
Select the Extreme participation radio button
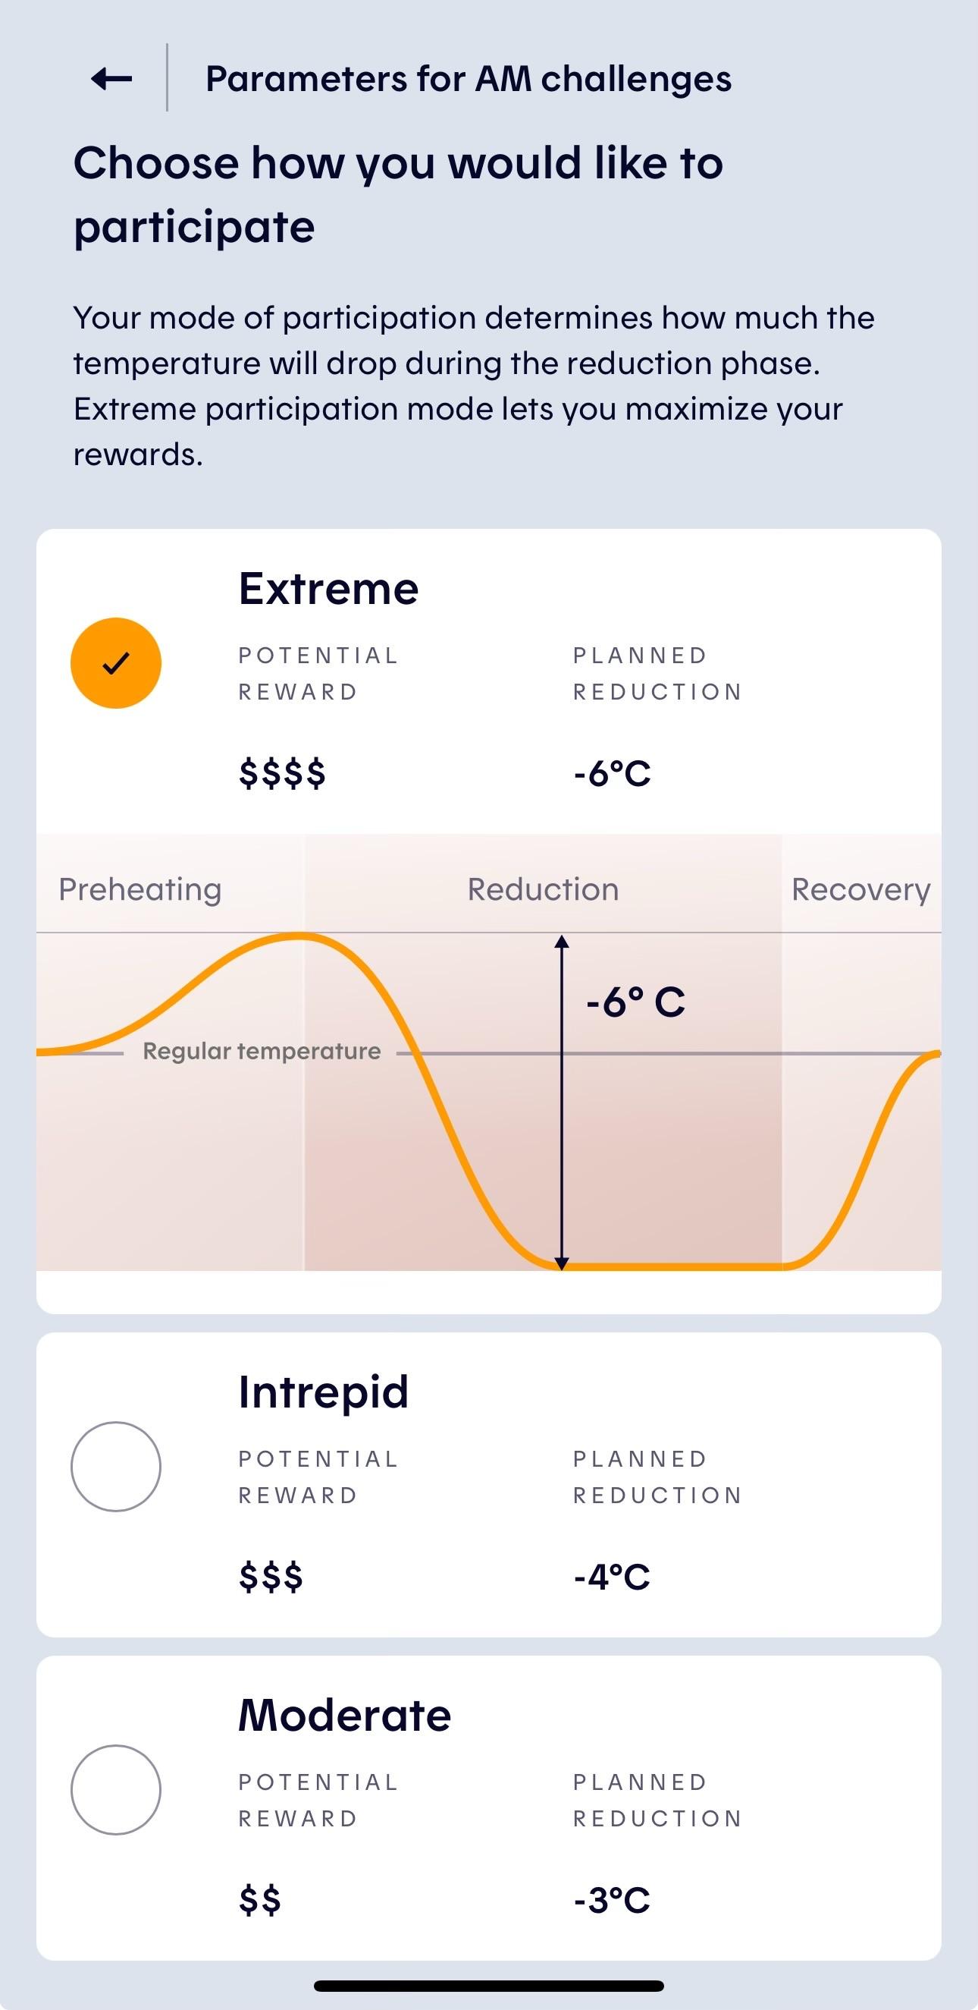(x=116, y=663)
